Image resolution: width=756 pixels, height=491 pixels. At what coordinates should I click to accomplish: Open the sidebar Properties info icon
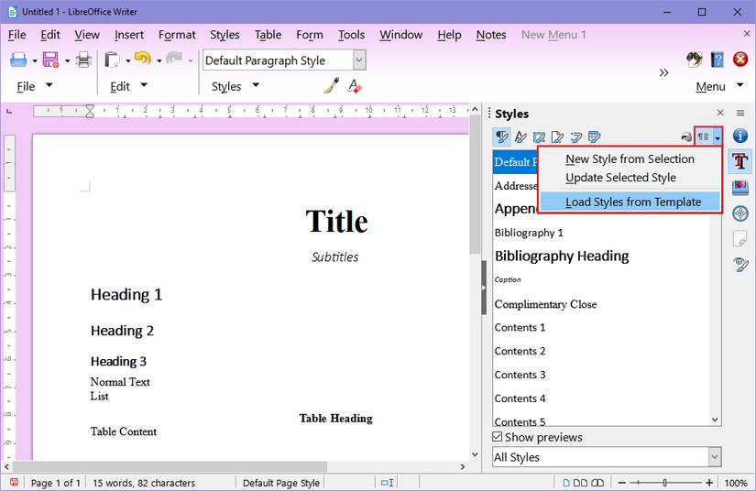(740, 136)
